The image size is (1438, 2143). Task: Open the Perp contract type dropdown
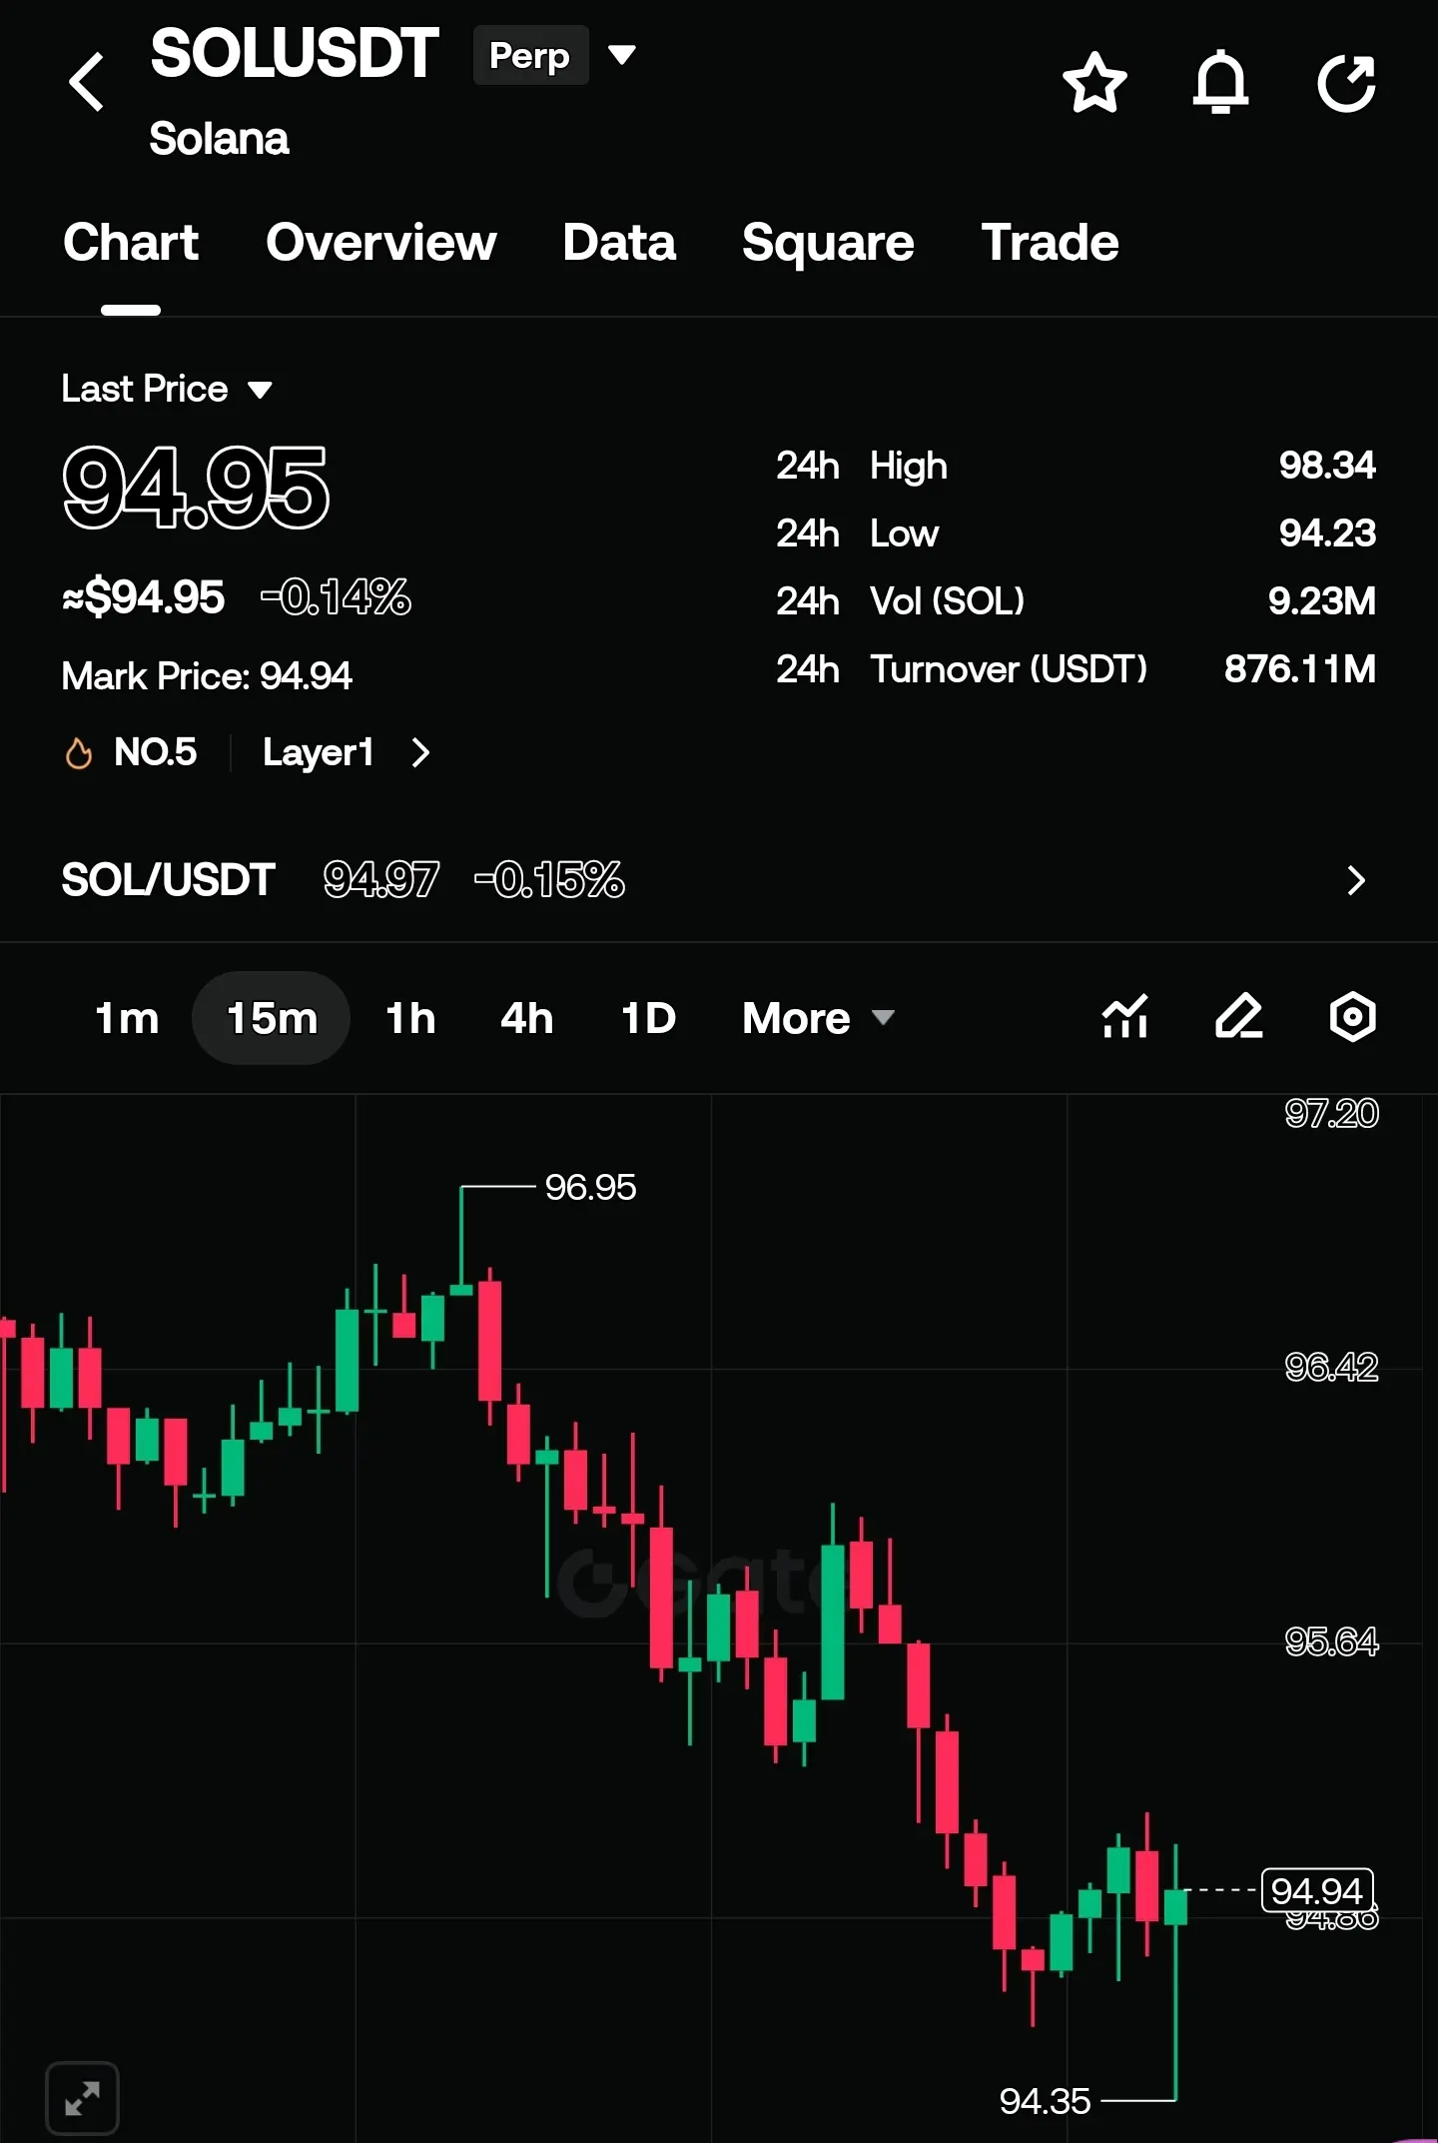(555, 55)
